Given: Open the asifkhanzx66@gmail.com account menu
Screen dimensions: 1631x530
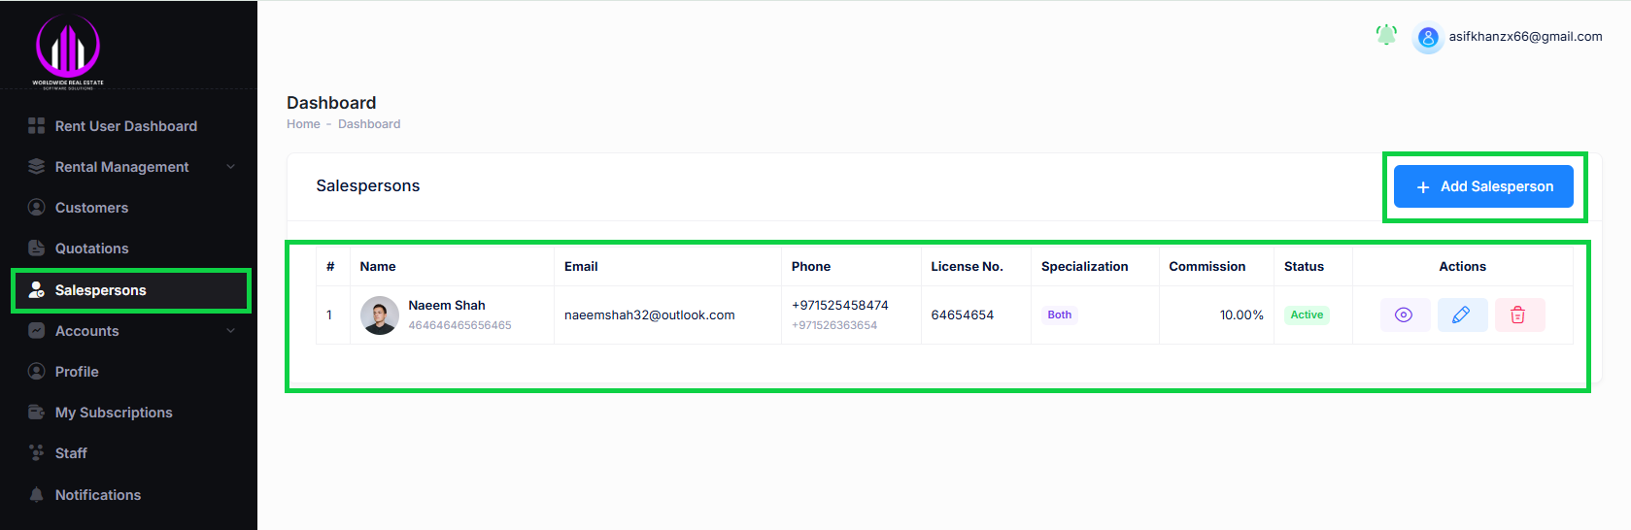Looking at the screenshot, I should pyautogui.click(x=1525, y=37).
